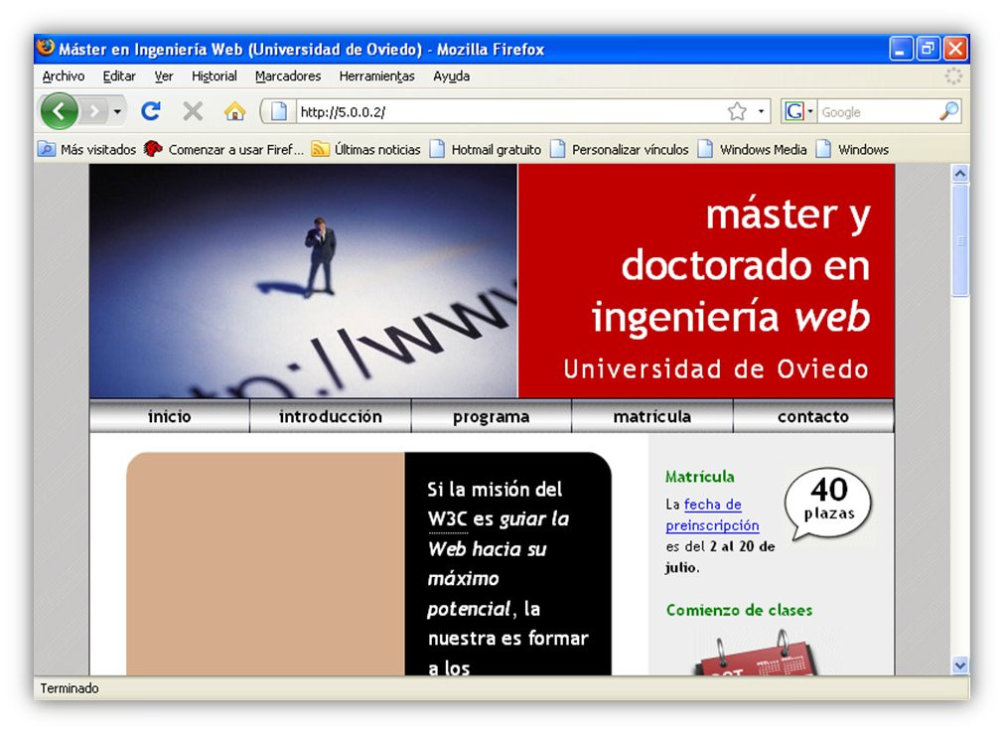This screenshot has height=734, width=1004.
Task: Open the Archivo menu
Action: (x=63, y=76)
